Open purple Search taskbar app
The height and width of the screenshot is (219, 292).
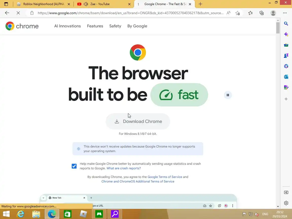pos(115,214)
